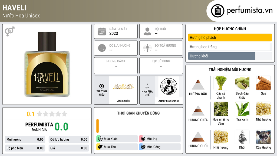The height and width of the screenshot is (156, 277).
Task: Click the Dịp sử dụng info card
Action: [161, 66]
